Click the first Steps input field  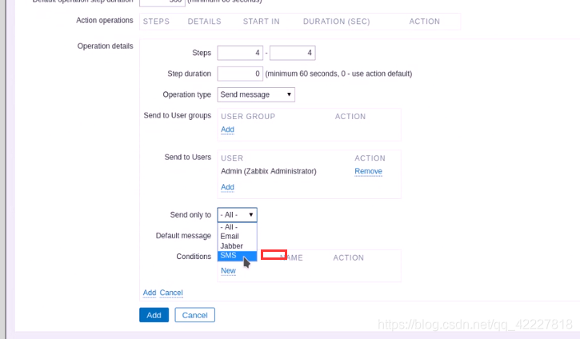pyautogui.click(x=240, y=53)
